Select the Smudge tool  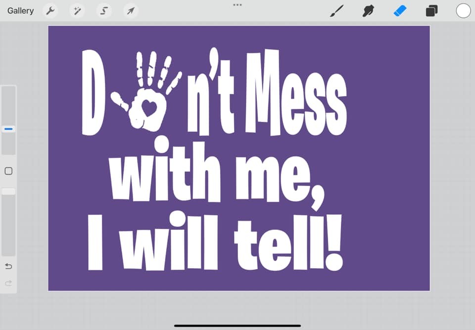coord(368,10)
